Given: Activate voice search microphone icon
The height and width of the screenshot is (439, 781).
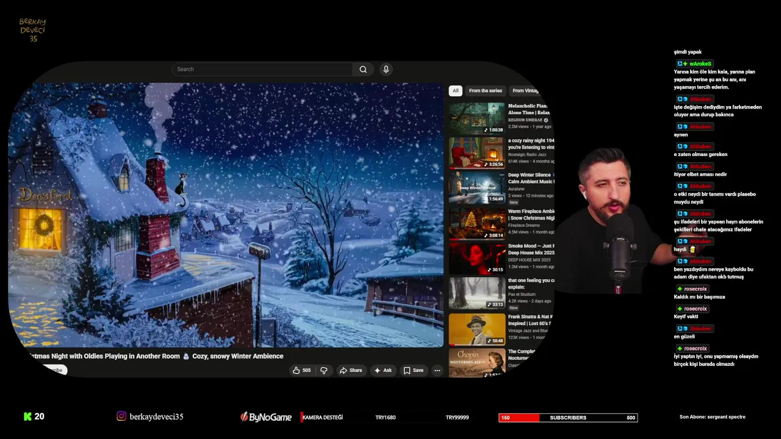Looking at the screenshot, I should [386, 70].
